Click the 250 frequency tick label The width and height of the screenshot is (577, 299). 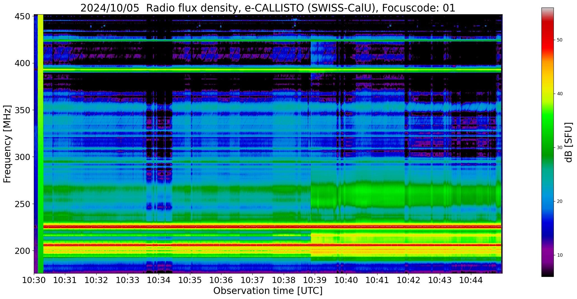tap(22, 204)
